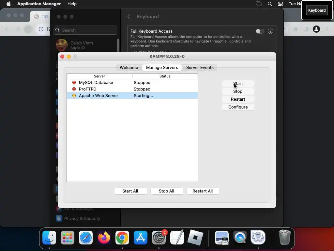Viewport: 334px width, 251px height.
Task: Go back from Keyboard settings page
Action: coord(129,17)
